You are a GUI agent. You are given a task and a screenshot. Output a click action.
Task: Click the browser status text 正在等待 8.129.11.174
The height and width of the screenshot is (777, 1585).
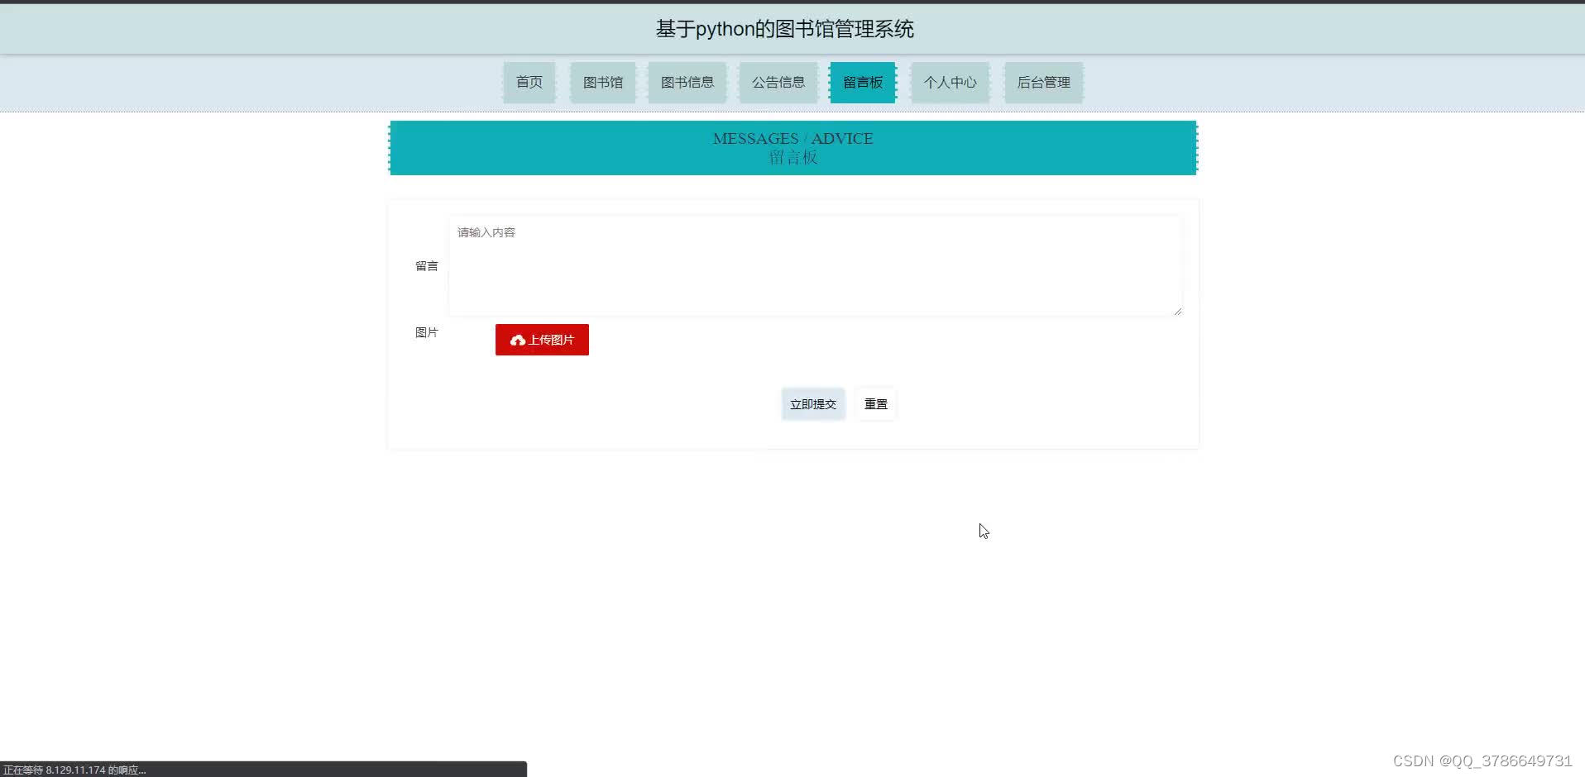click(74, 770)
